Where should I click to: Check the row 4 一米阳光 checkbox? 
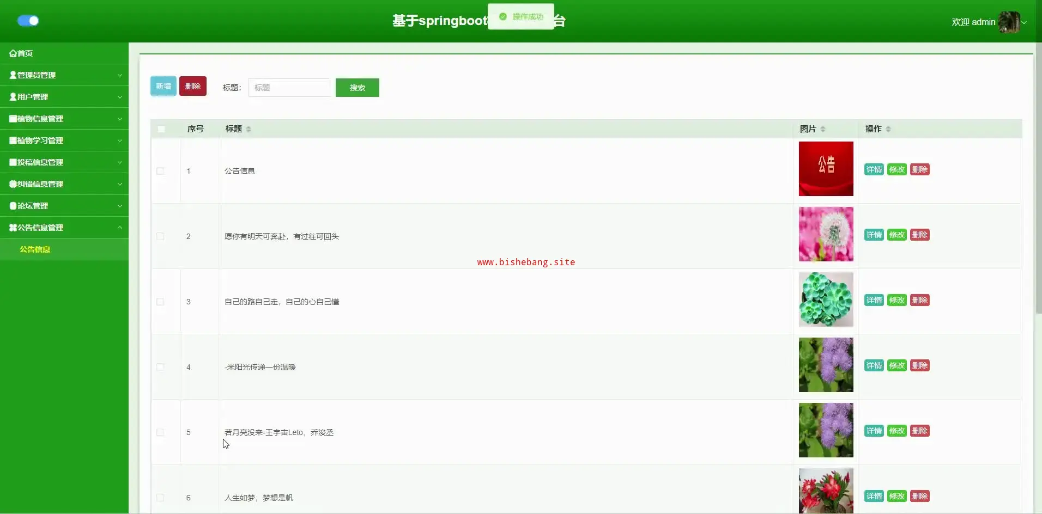point(160,367)
